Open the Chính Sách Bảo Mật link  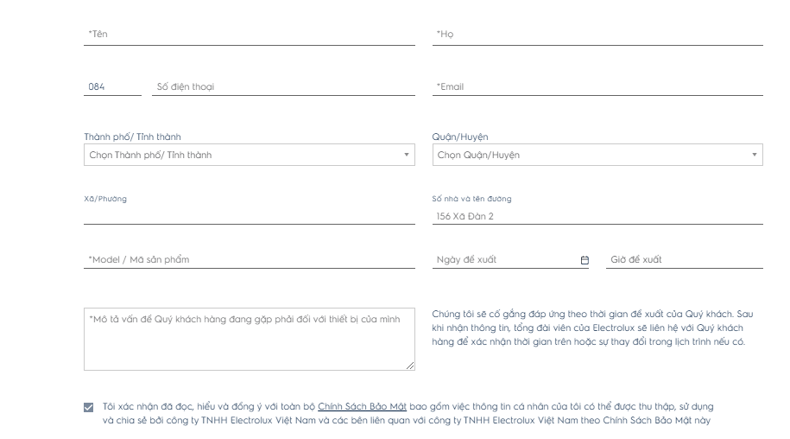pos(362,406)
